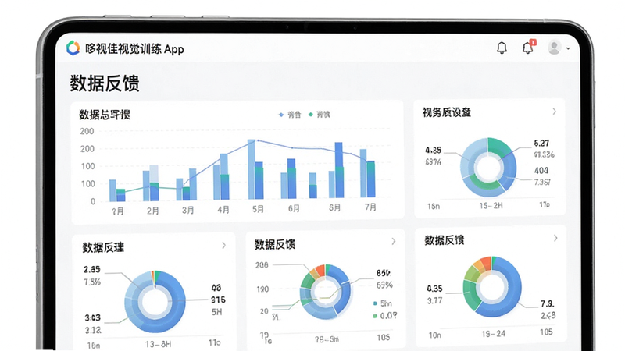This screenshot has height=351, width=625.
Task: Click the 2.65 value in the 数据反理 card
Action: tap(91, 269)
